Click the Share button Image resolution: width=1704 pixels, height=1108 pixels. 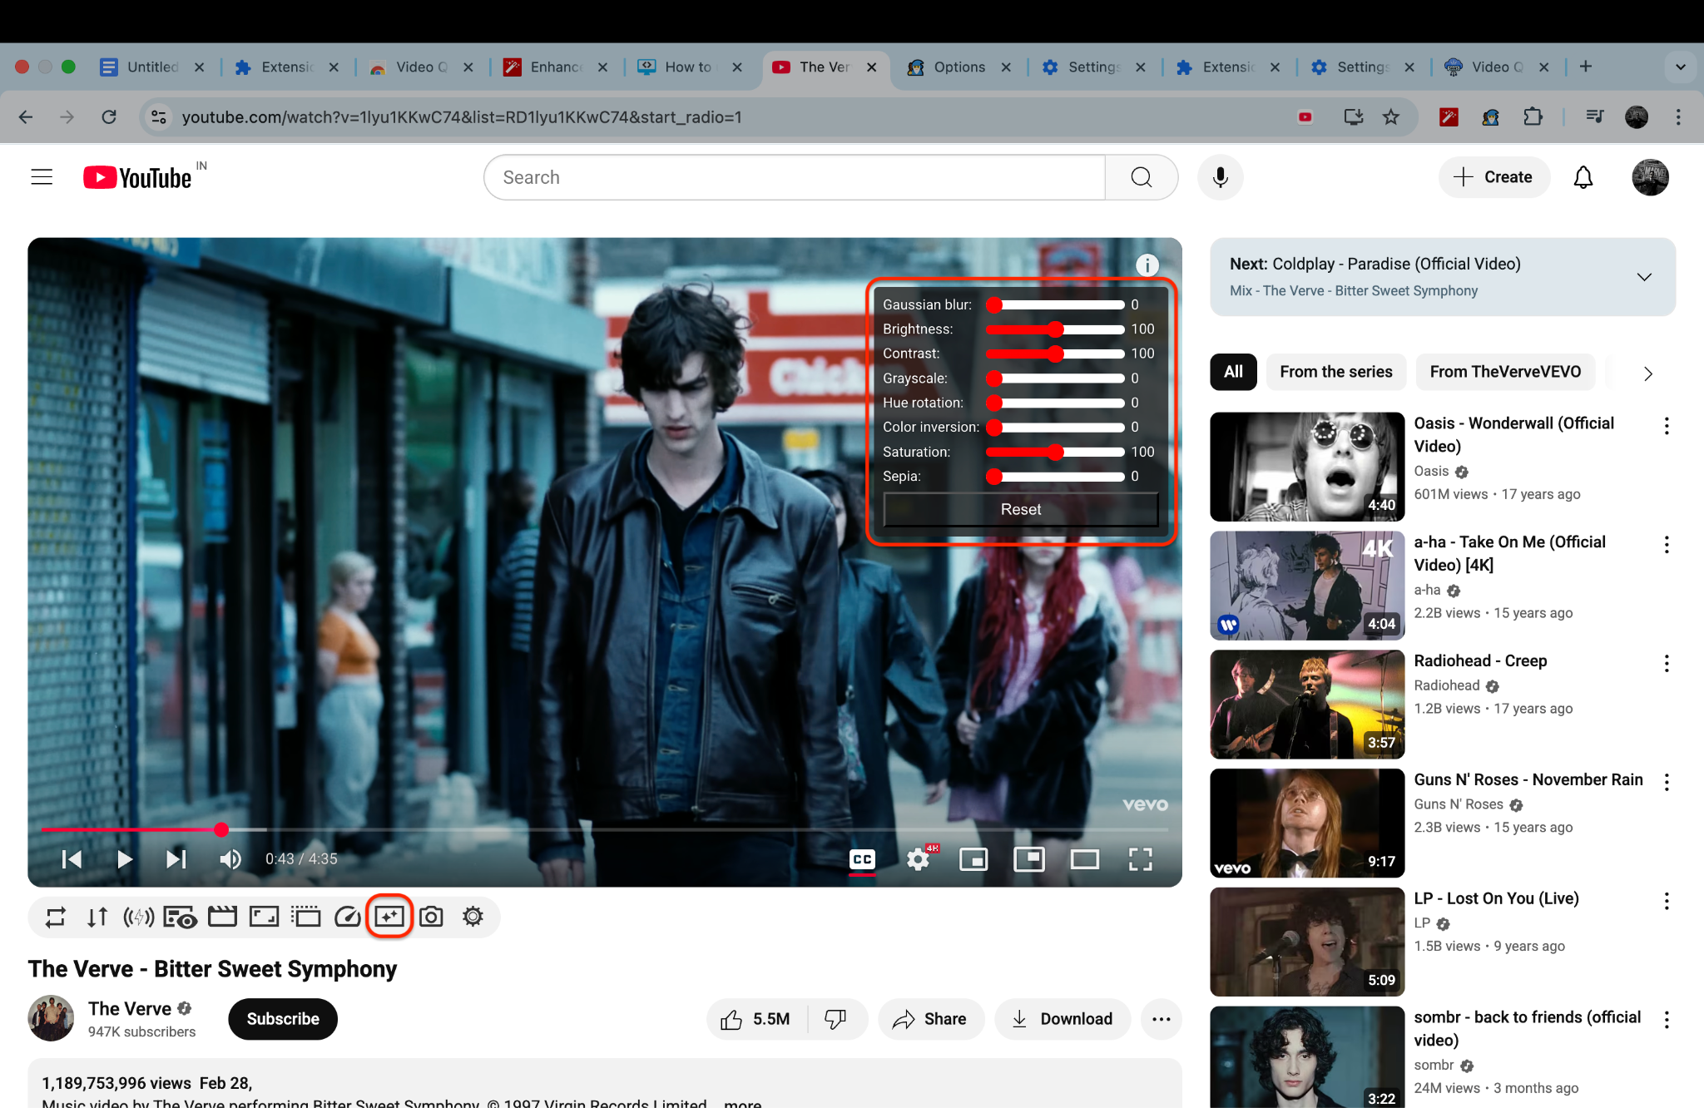pos(930,1019)
